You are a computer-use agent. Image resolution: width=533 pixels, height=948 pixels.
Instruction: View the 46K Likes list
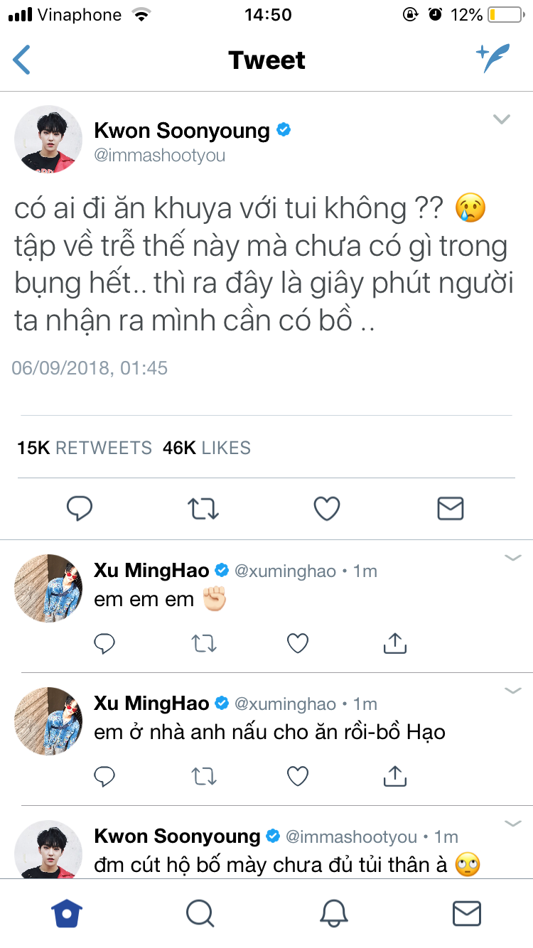click(x=207, y=448)
